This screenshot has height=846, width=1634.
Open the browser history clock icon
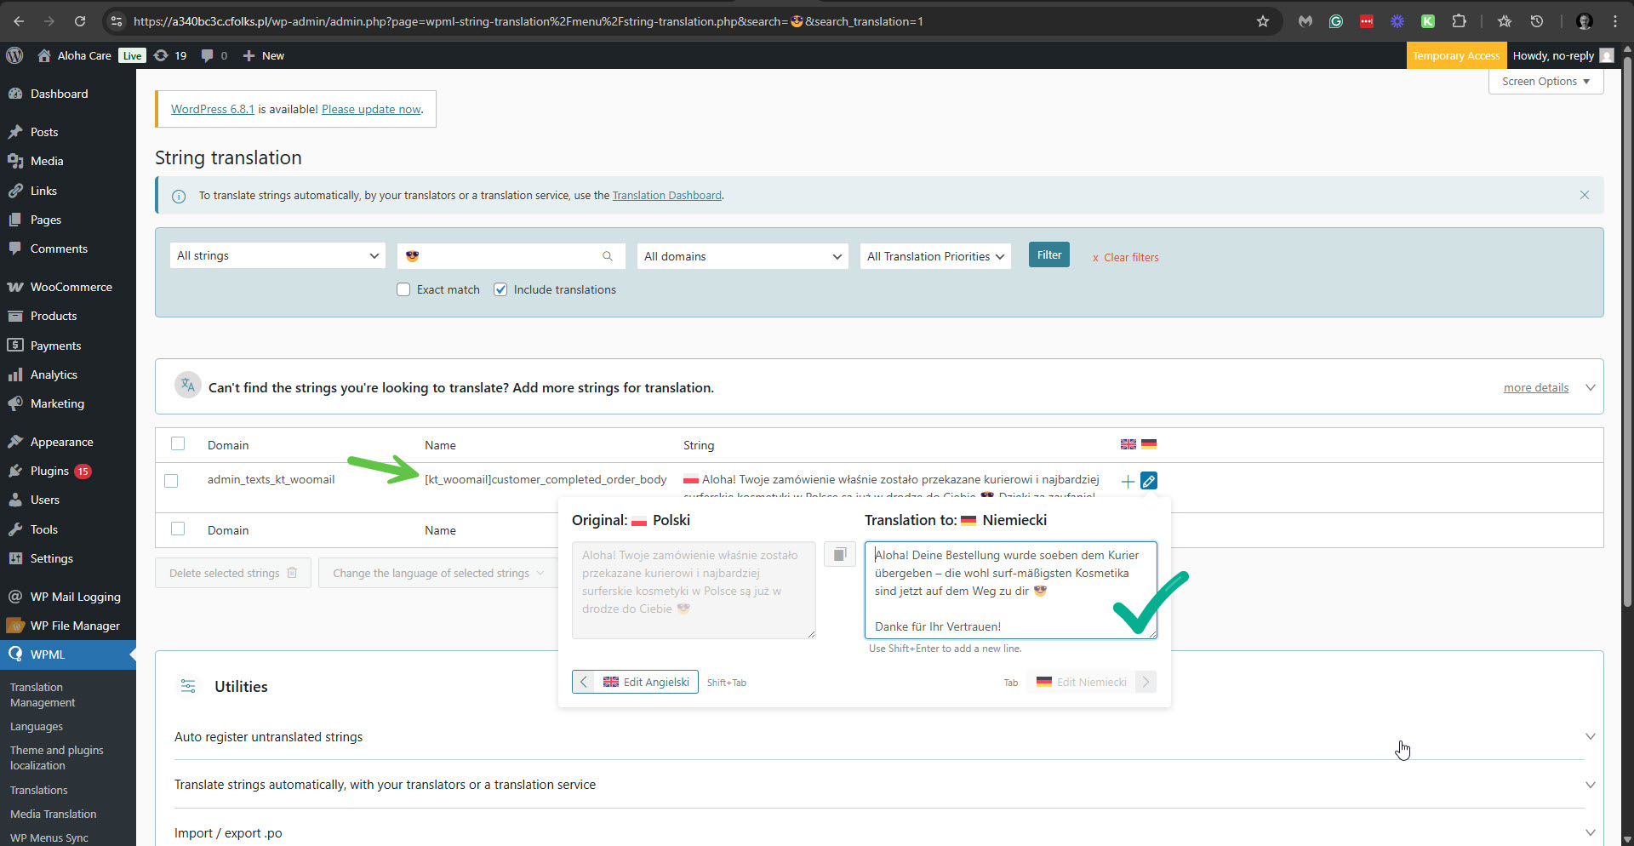[x=1537, y=21]
